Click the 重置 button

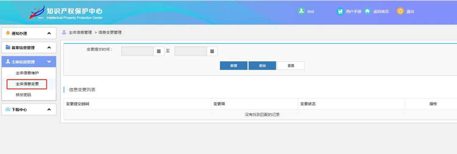click(291, 66)
